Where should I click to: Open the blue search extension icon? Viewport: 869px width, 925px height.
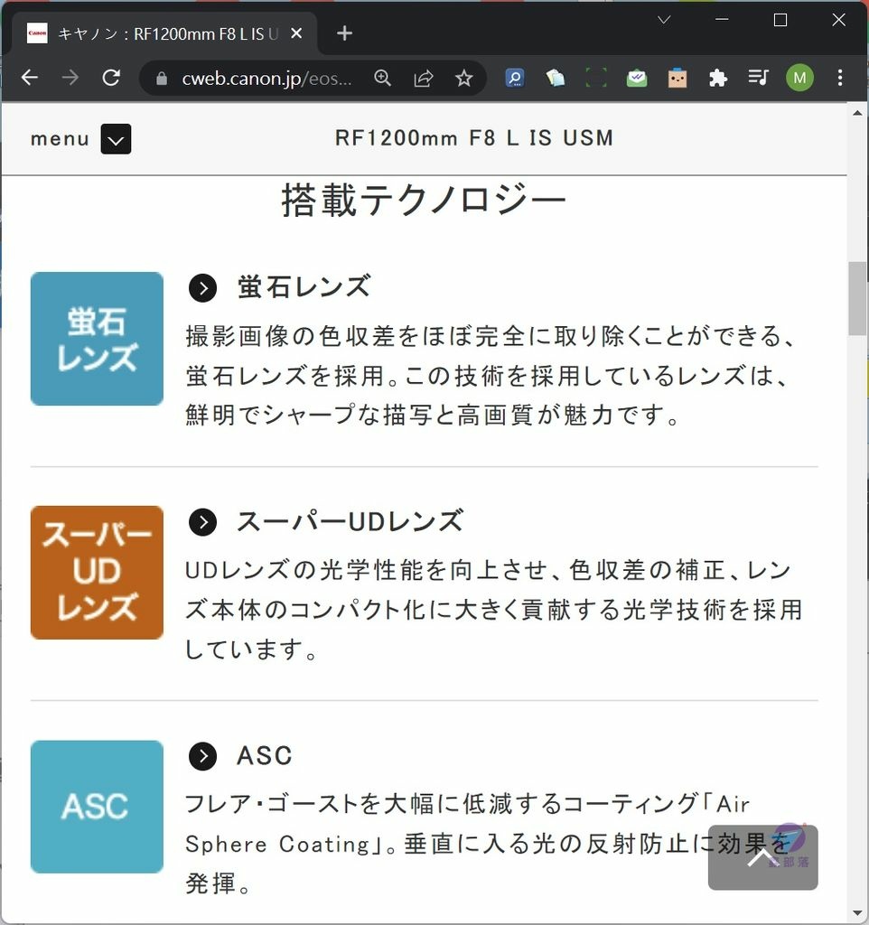click(514, 78)
